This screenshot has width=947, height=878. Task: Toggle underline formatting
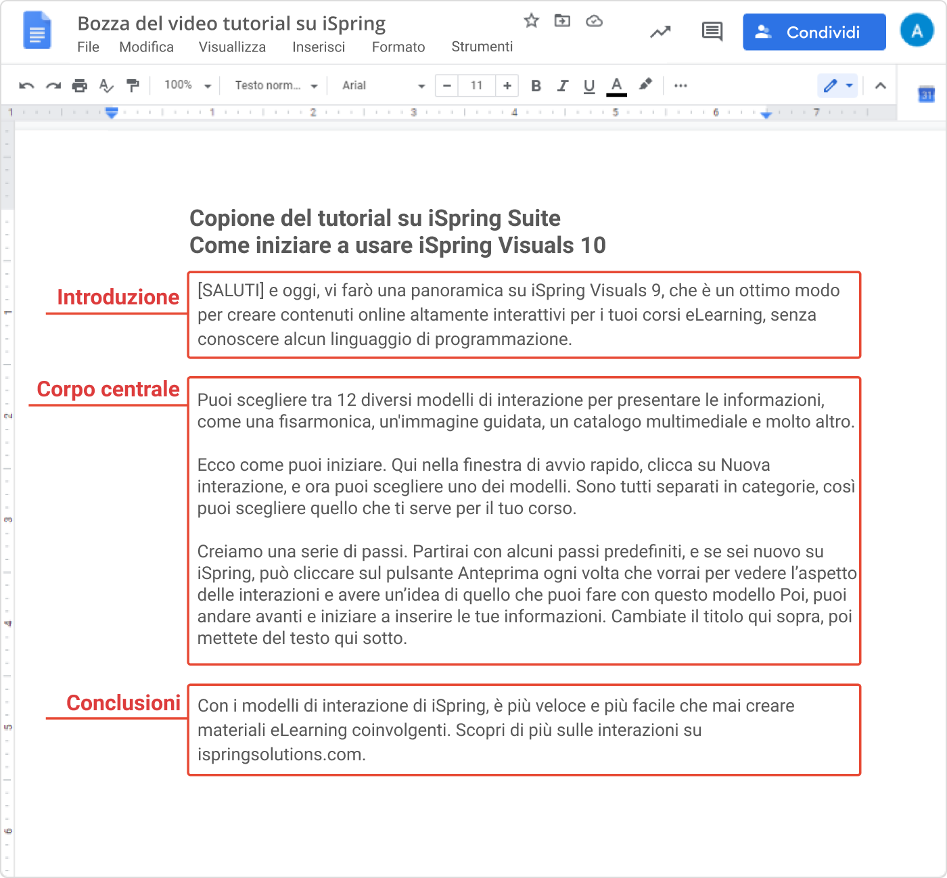click(x=589, y=86)
